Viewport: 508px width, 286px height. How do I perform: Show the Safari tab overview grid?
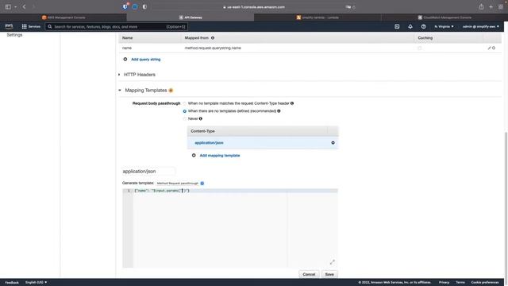501,7
